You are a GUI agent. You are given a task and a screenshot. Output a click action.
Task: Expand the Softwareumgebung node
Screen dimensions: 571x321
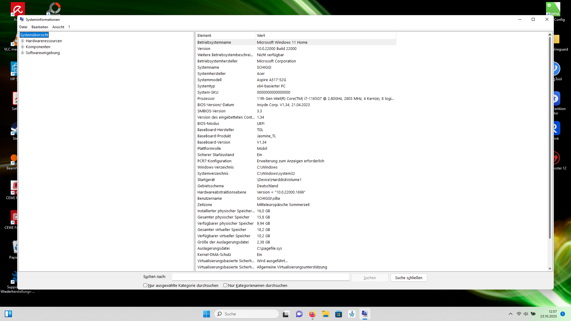(22, 53)
